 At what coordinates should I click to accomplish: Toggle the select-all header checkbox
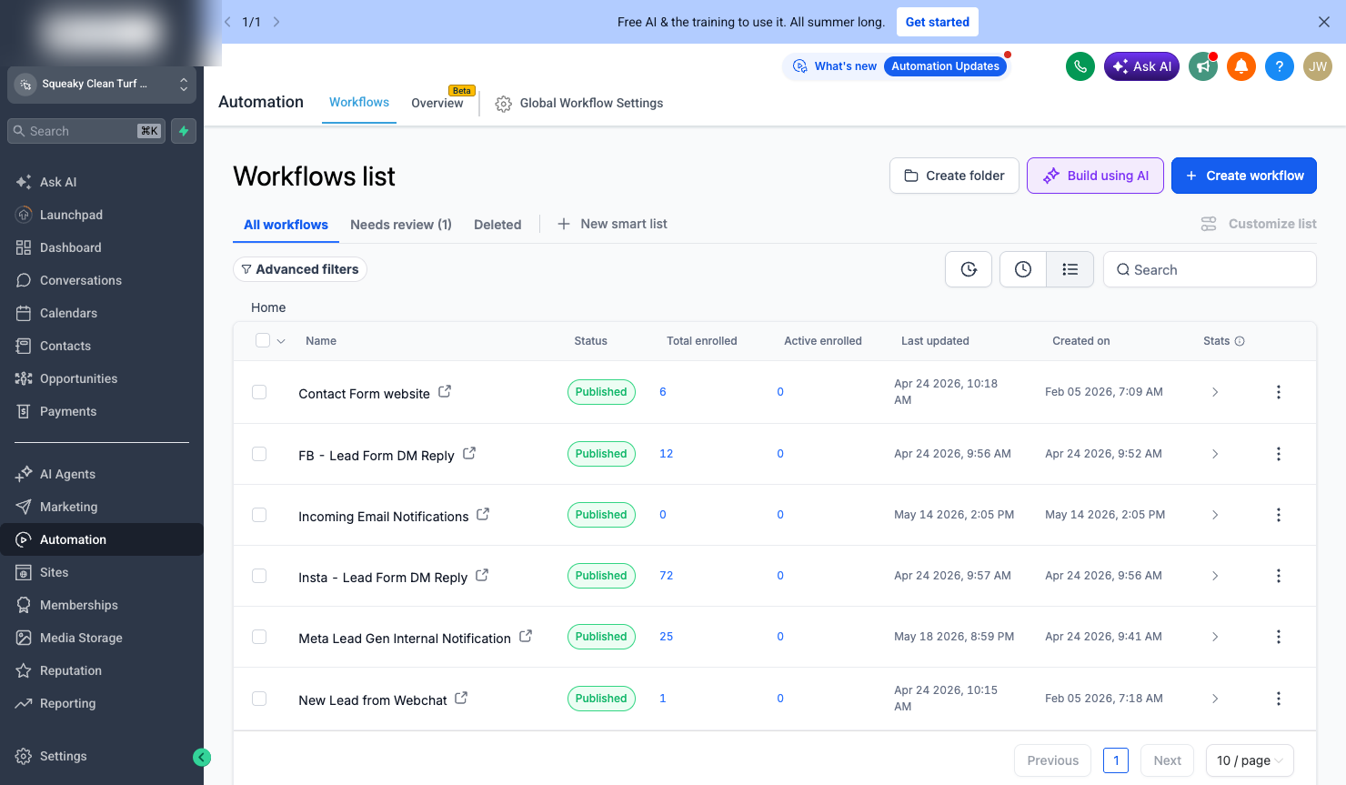(263, 340)
